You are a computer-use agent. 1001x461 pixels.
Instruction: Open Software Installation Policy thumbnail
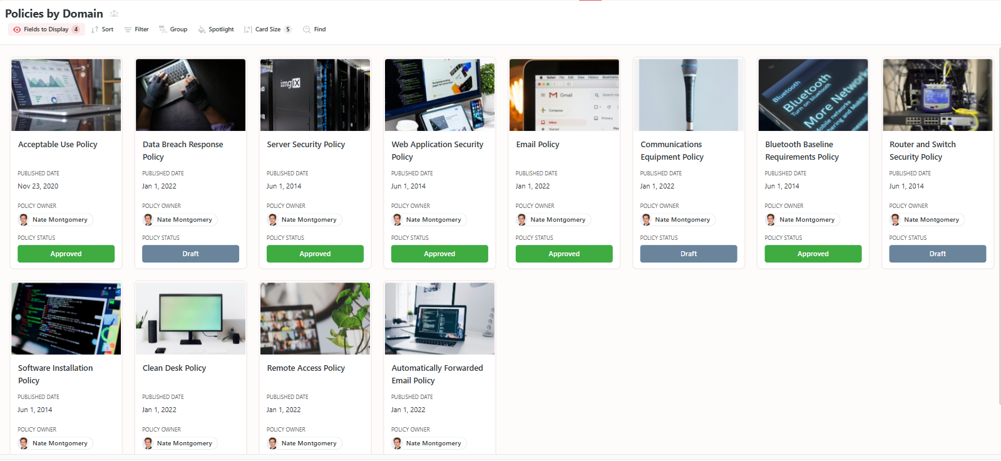[66, 318]
